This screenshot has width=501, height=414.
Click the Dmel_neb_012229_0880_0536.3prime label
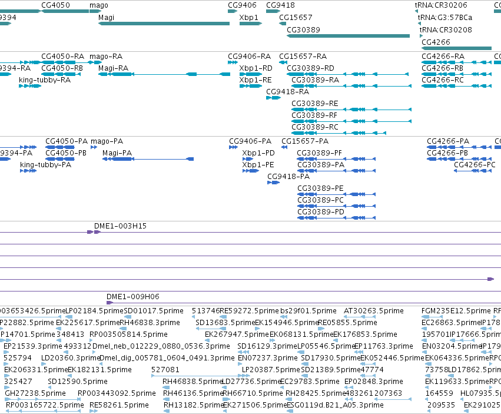pyautogui.click(x=161, y=346)
